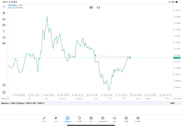The image size is (182, 127).
Task: Tap the chart zoom magnifier icon
Action: pos(4,85)
